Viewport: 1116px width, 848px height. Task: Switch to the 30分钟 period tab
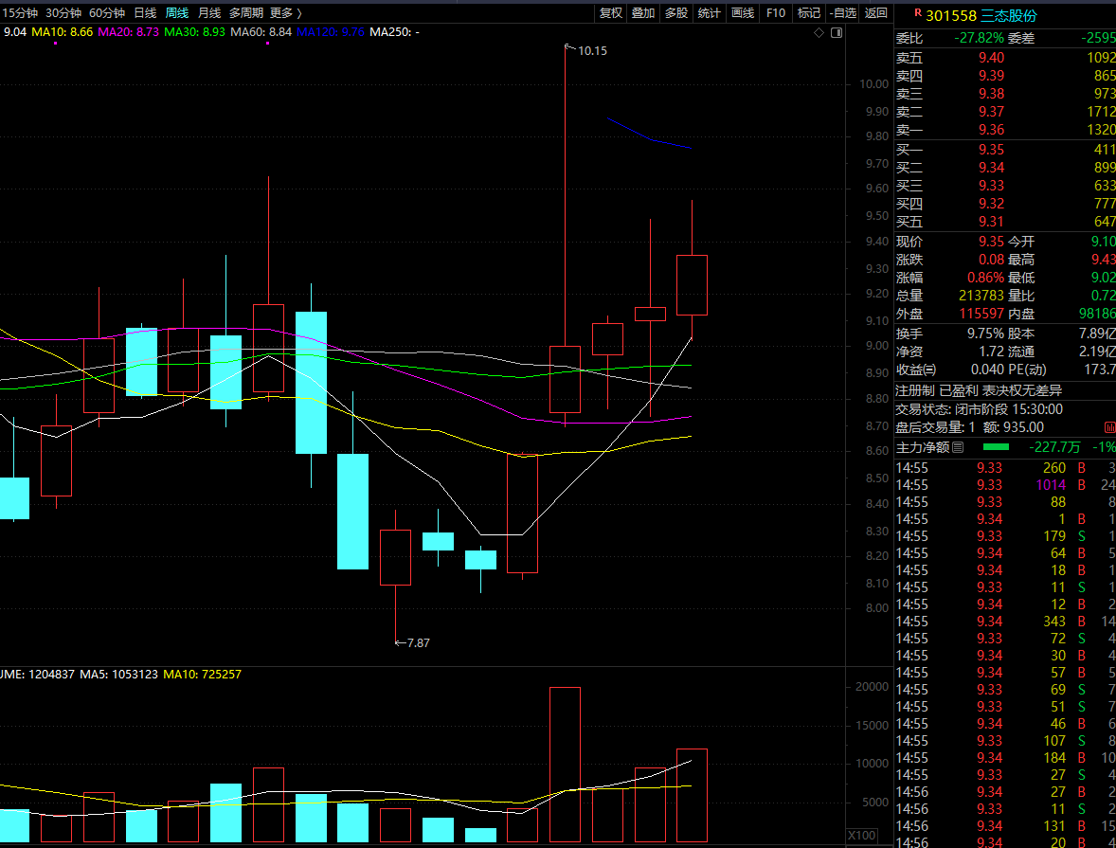(x=63, y=13)
